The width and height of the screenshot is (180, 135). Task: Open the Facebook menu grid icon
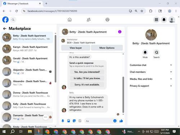click(156, 20)
